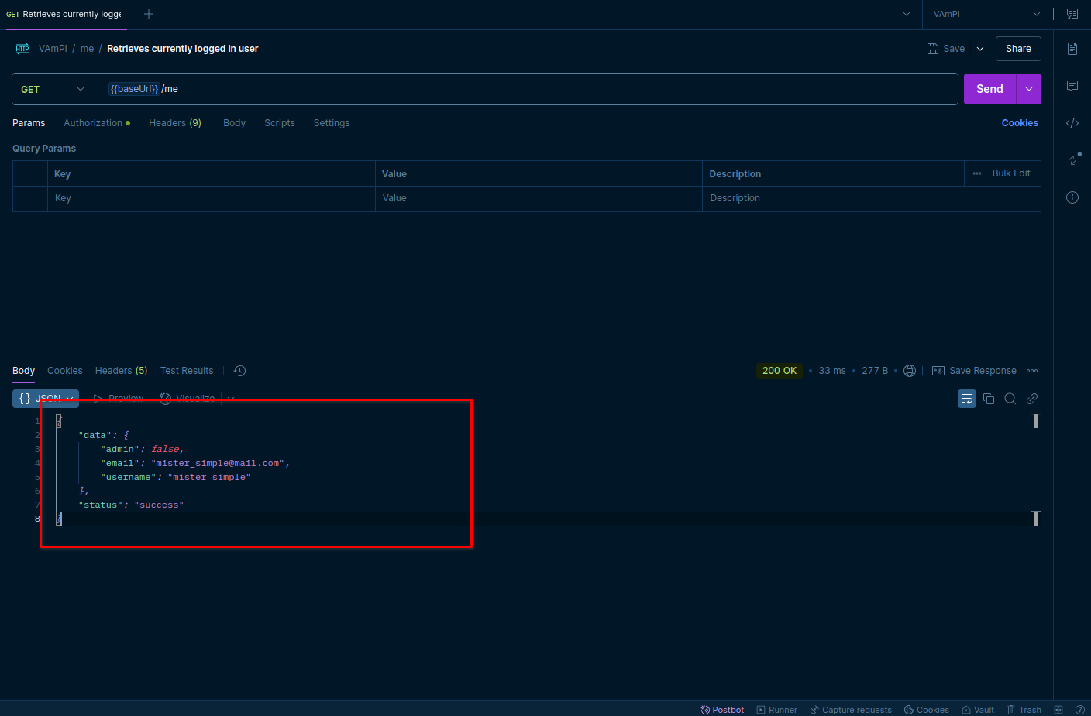Open the code snippet panel icon

tap(1072, 123)
